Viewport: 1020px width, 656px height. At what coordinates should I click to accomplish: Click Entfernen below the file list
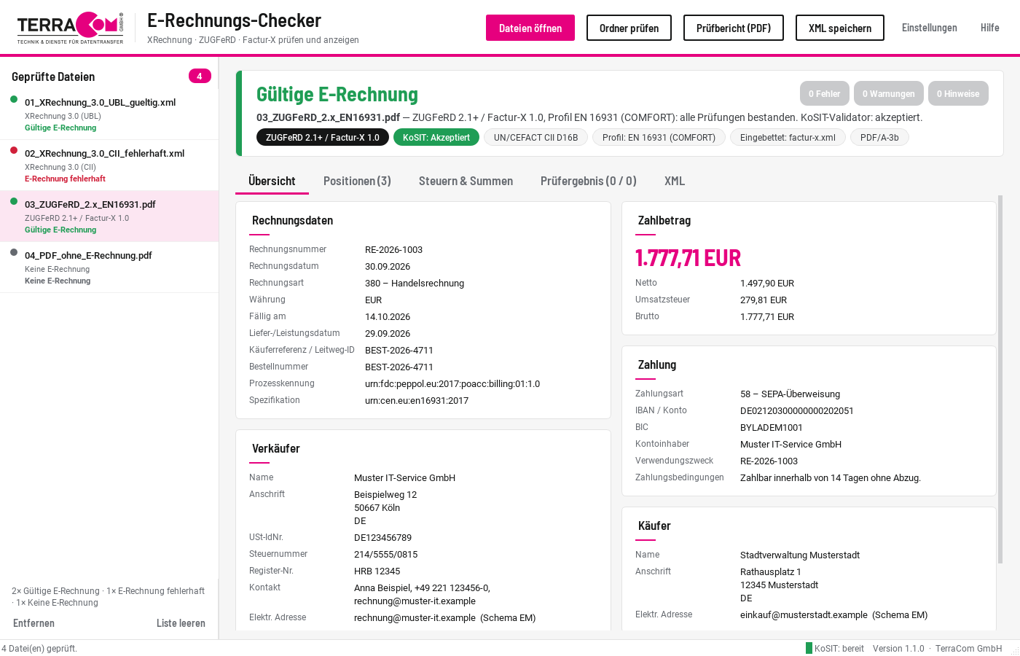tap(34, 623)
